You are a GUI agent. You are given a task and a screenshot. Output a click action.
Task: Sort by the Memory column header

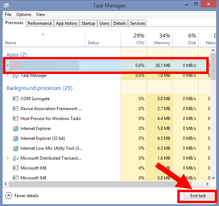[x=160, y=40]
